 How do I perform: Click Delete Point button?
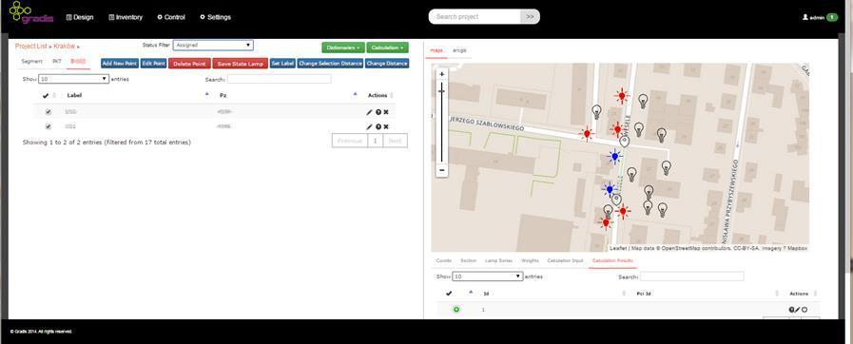(189, 64)
